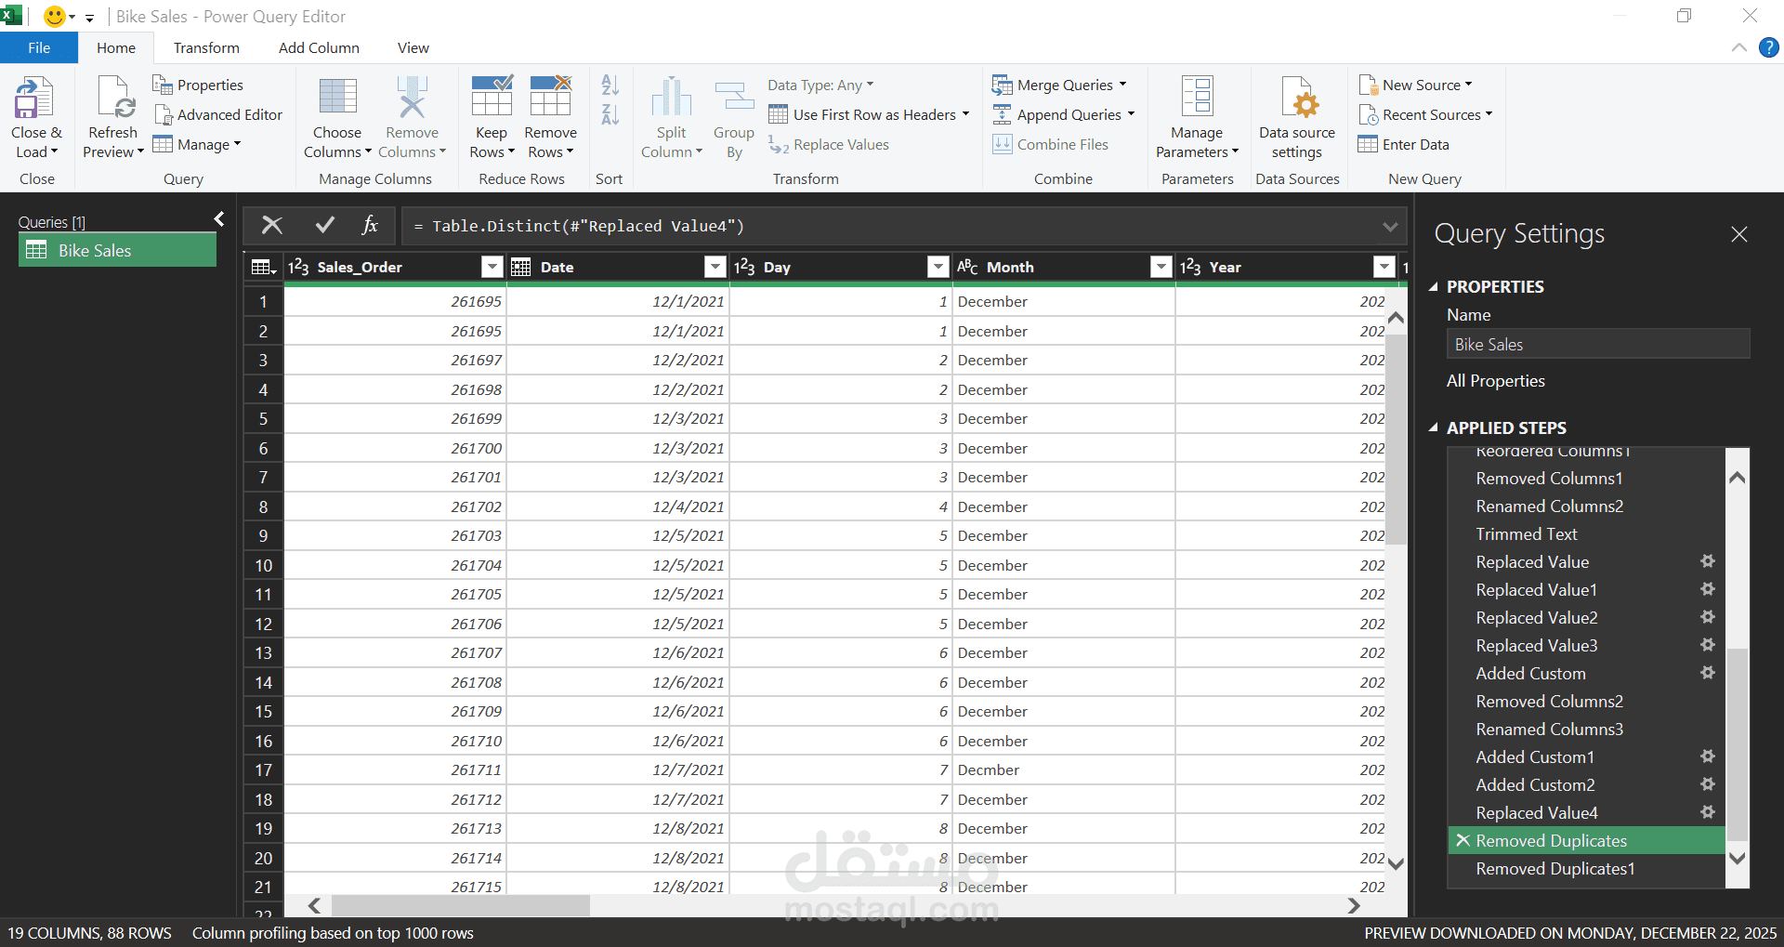1784x947 pixels.
Task: Click the Enter Data tool
Action: coord(1404,144)
